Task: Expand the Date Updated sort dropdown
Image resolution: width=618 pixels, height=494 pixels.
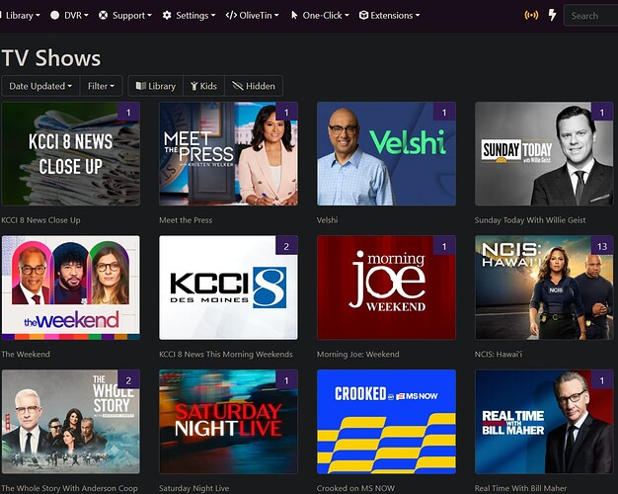Action: [40, 86]
